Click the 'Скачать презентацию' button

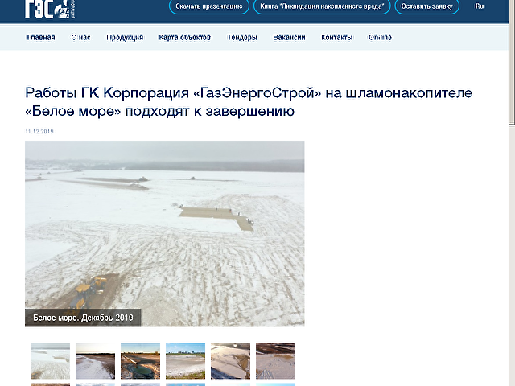coord(209,6)
